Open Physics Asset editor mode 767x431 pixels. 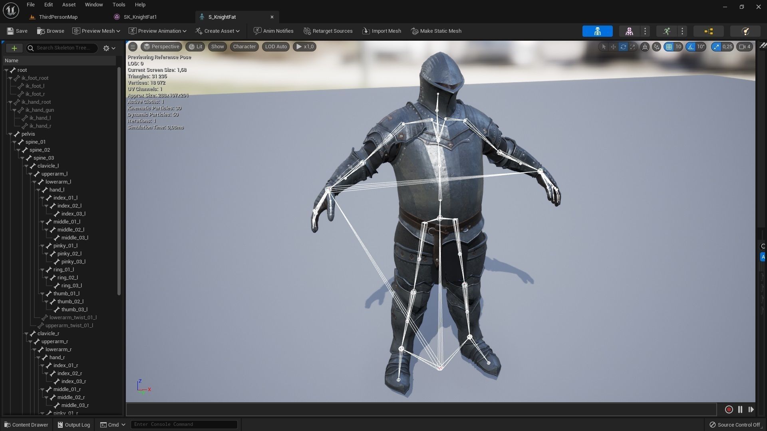745,31
